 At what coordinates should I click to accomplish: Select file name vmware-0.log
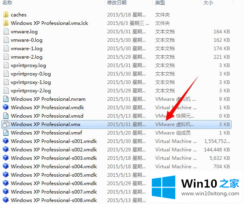click(26, 40)
